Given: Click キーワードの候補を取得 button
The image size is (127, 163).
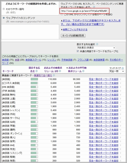Looking at the screenshot, I should 73,36.
